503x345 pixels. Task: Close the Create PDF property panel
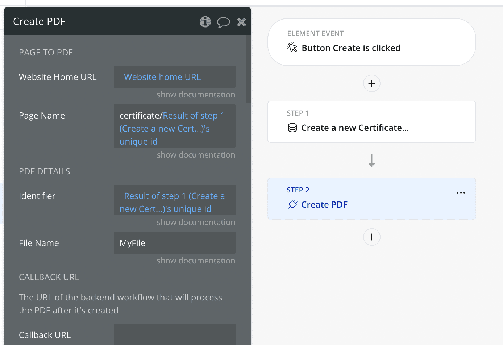click(241, 22)
